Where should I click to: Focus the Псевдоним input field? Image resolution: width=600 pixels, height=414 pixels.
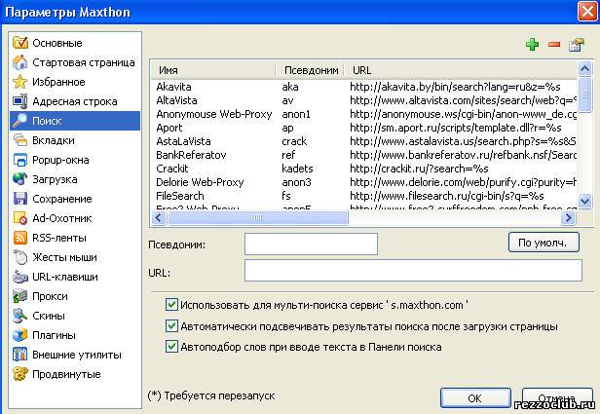pyautogui.click(x=311, y=244)
